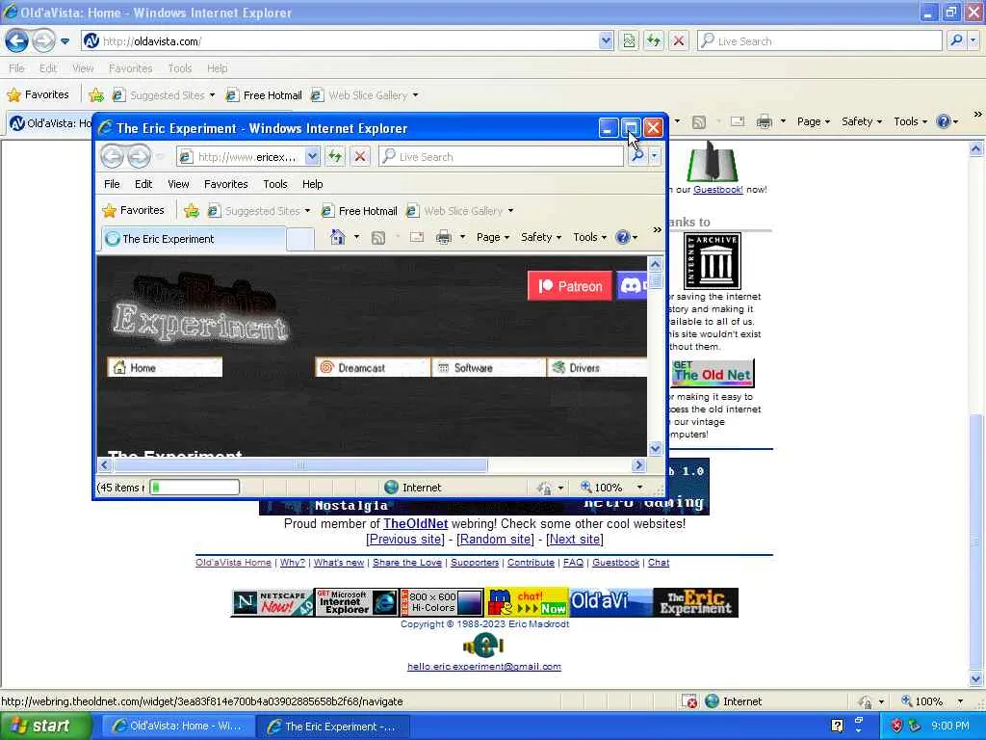Click the hello.eric.experiment@gmail.com email link
The height and width of the screenshot is (740, 986).
(484, 667)
